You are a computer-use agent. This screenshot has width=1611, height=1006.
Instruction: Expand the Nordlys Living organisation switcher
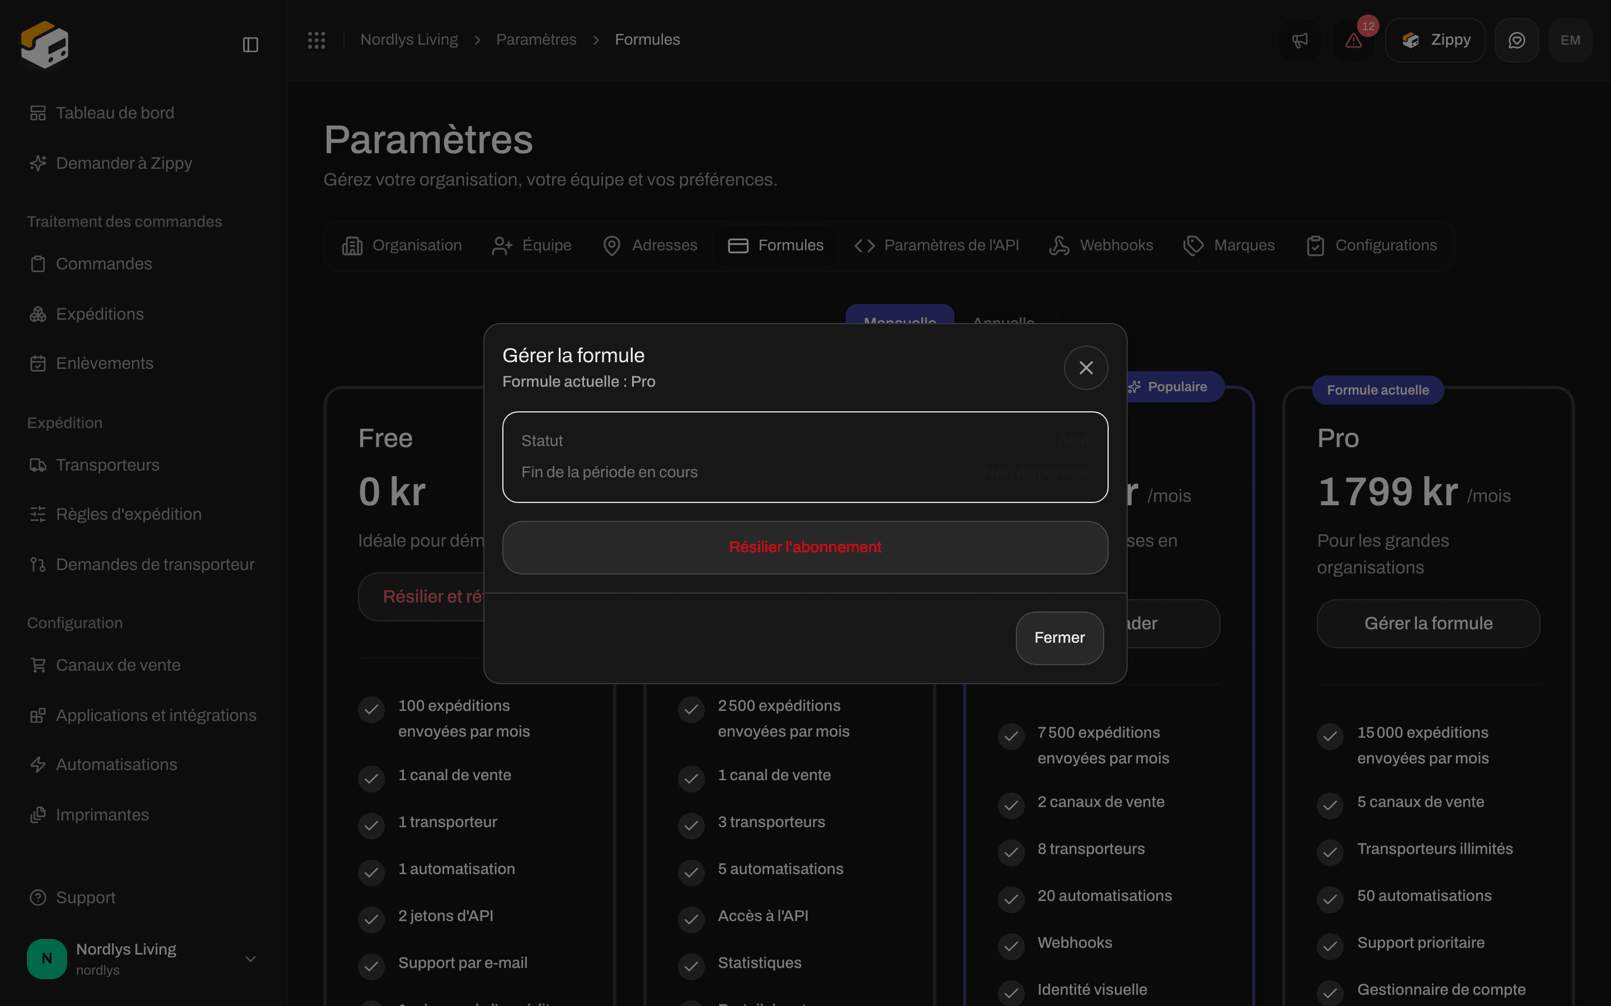point(143,958)
